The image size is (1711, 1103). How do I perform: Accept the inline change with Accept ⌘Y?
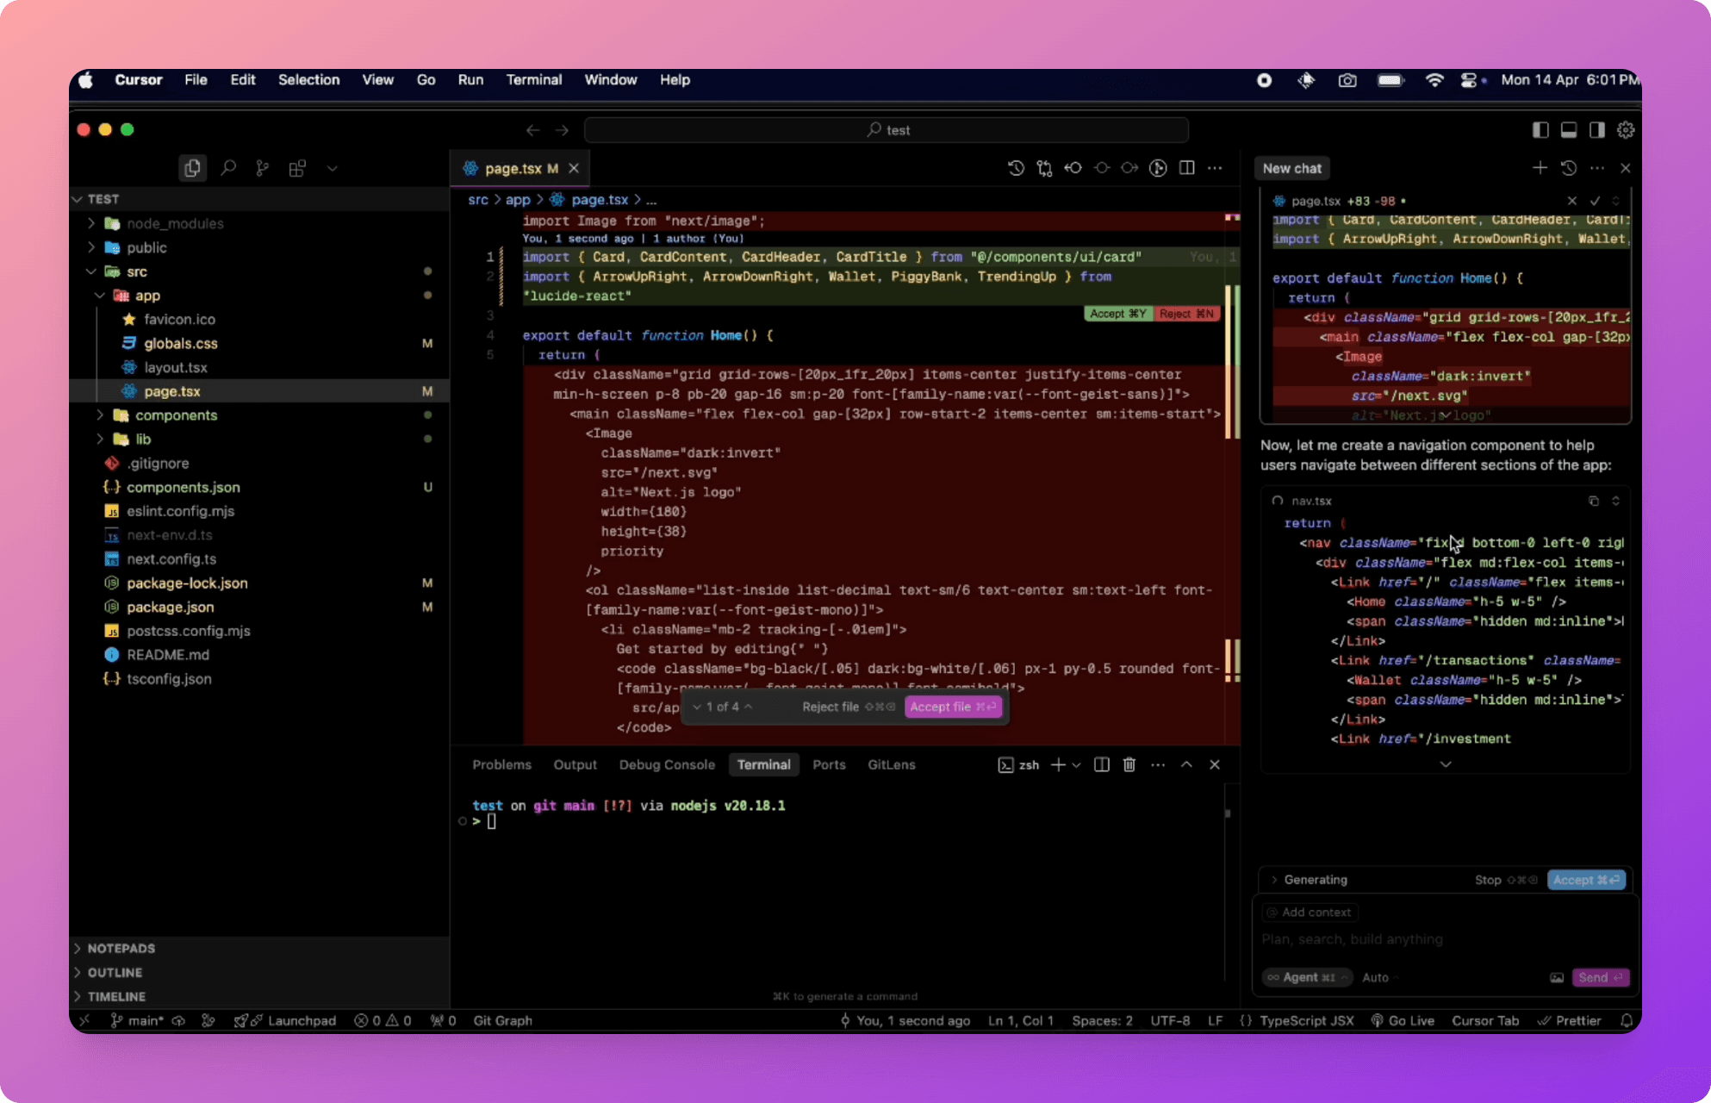tap(1117, 314)
